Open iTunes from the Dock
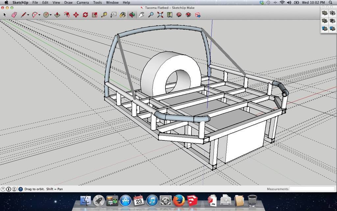The width and height of the screenshot is (337, 211). 152,201
